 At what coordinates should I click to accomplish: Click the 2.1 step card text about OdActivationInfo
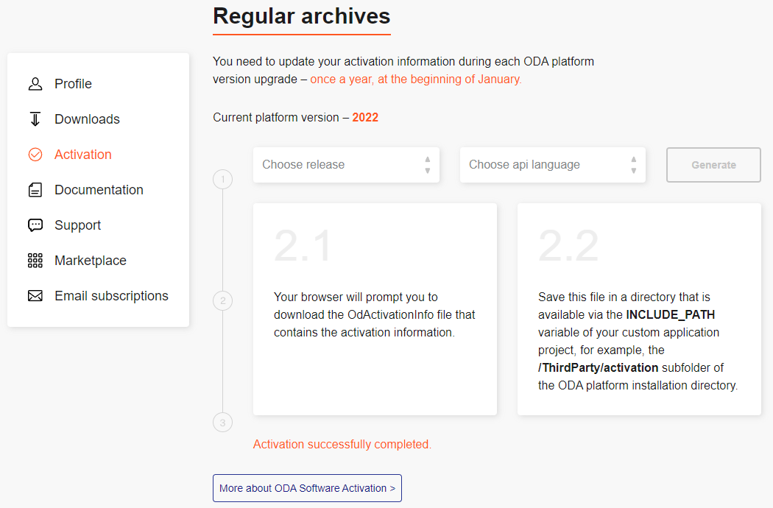tap(375, 314)
